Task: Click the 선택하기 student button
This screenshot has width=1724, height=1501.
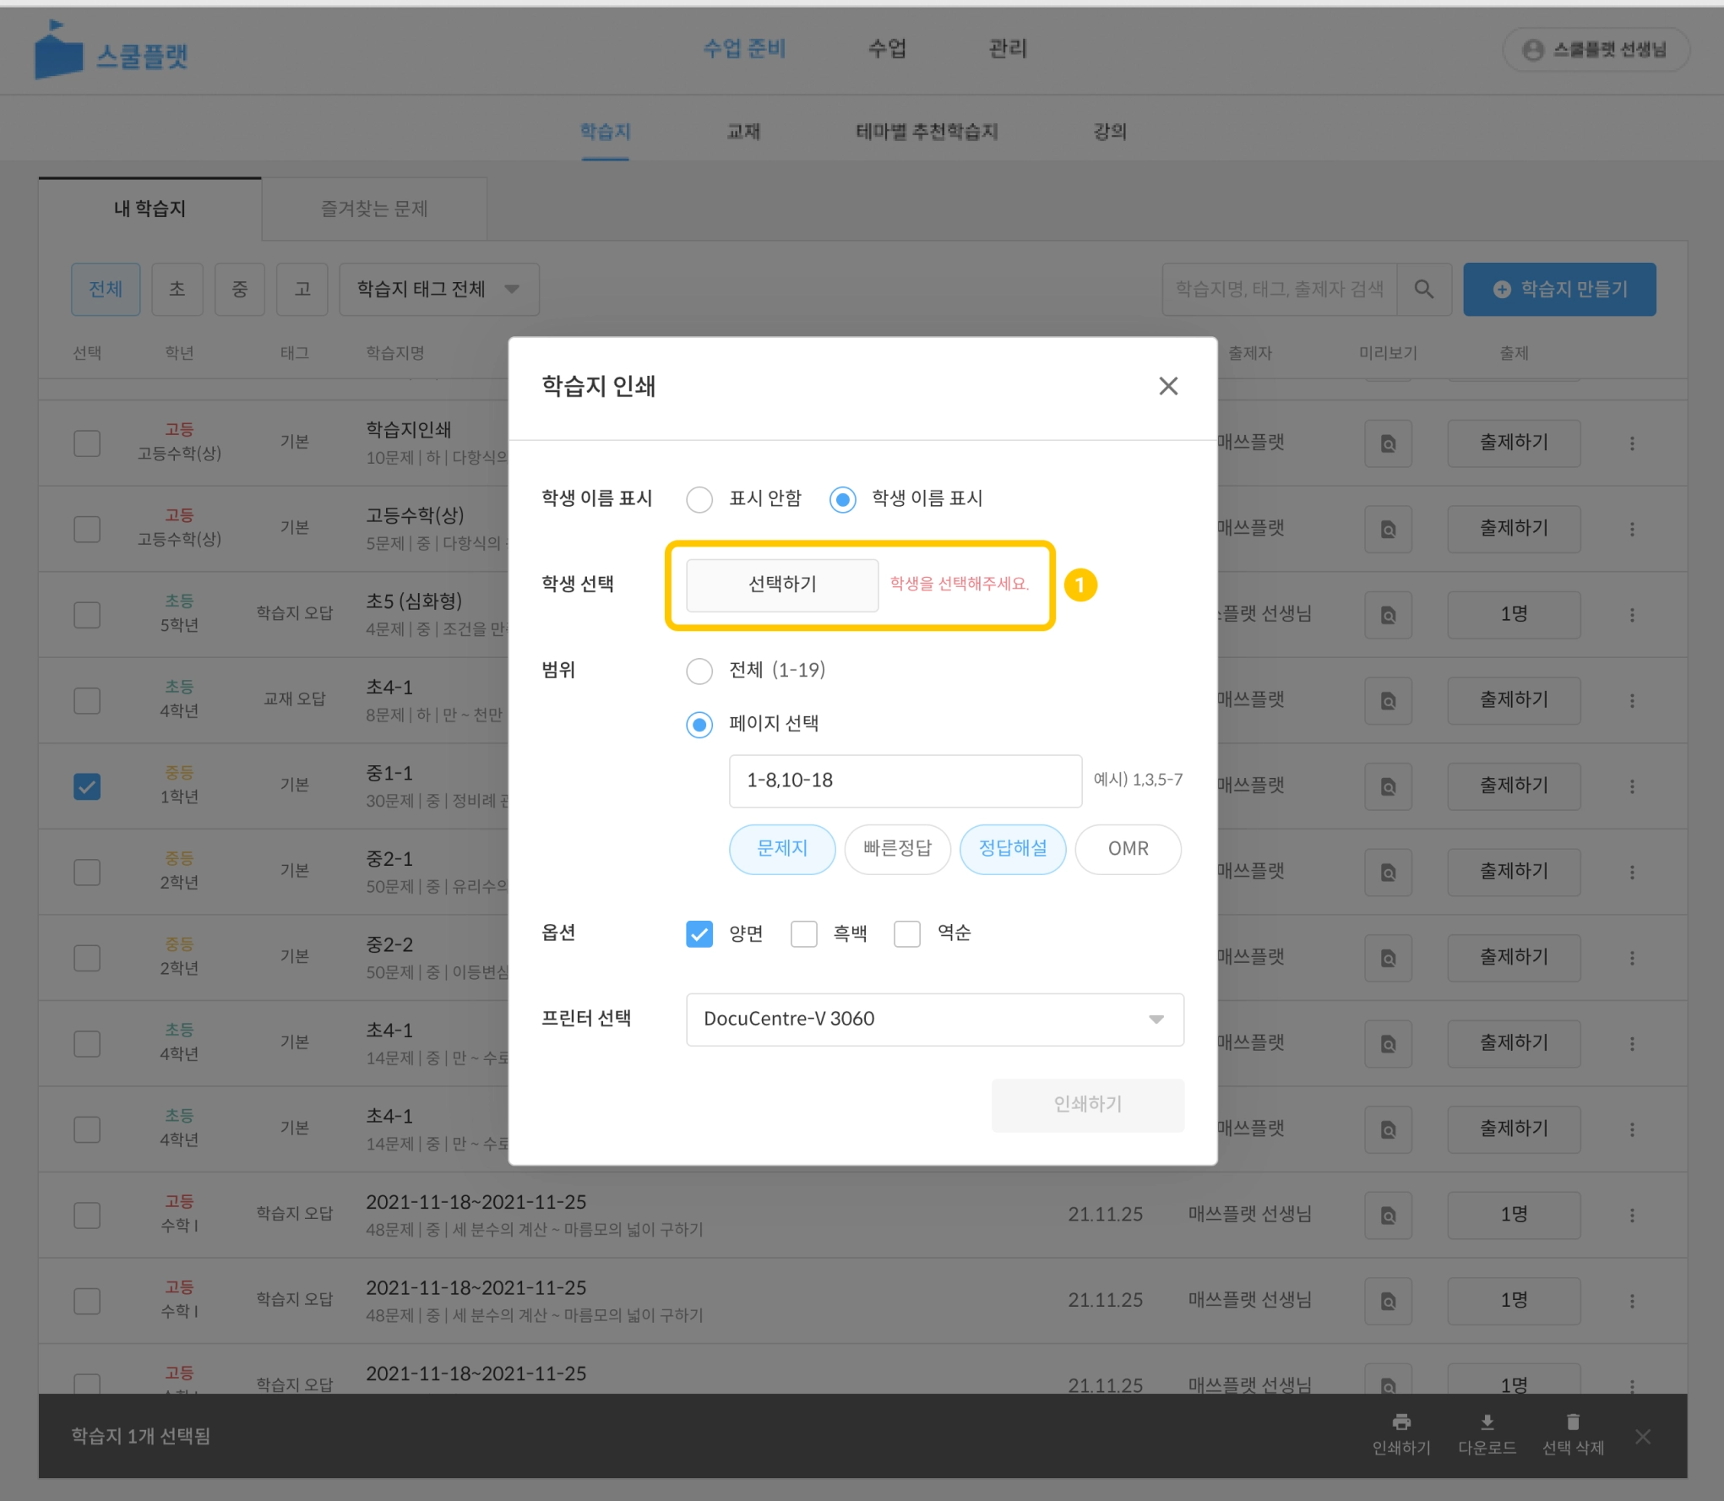Action: coord(781,585)
